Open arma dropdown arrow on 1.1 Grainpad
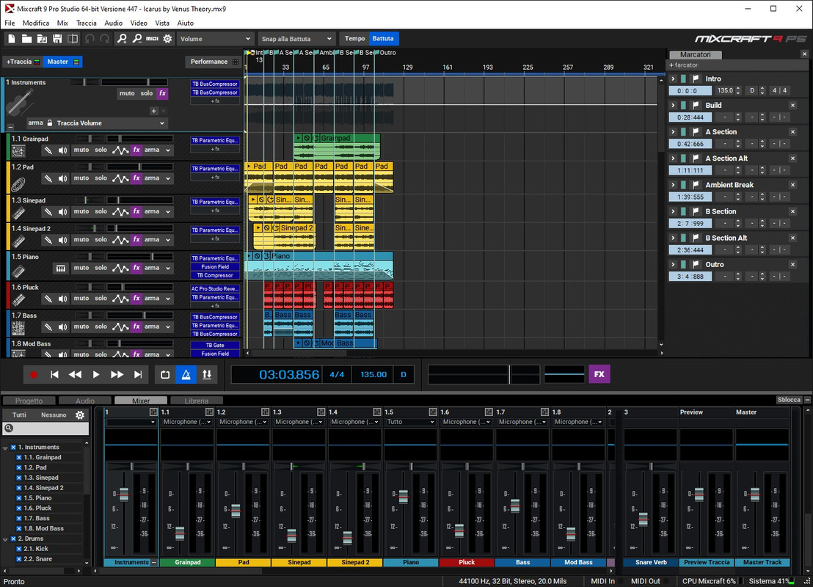813x587 pixels. pos(168,150)
